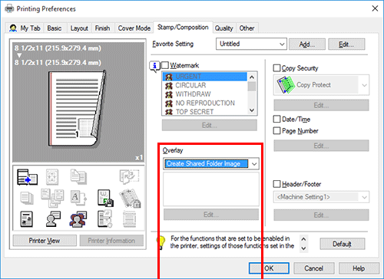Click the document-with-picture icon in the settings panel

pyautogui.click(x=26, y=219)
